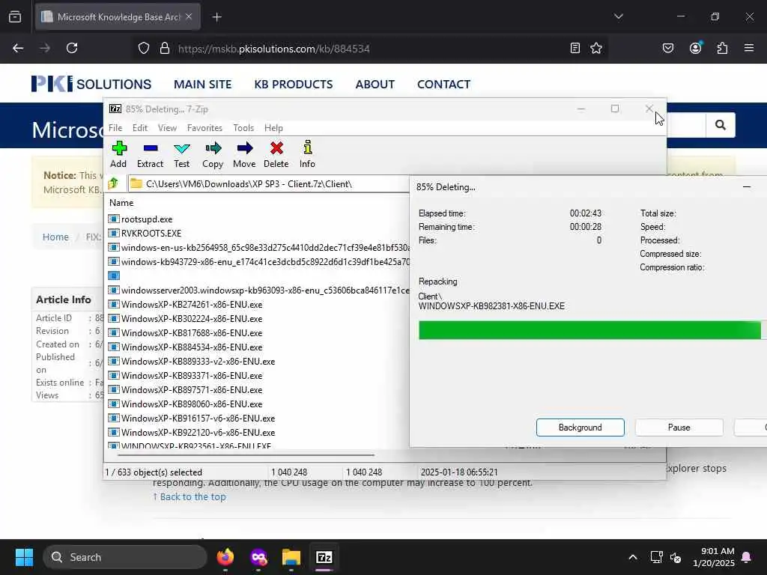Open the 7-Zip View menu
767x575 pixels.
(167, 127)
